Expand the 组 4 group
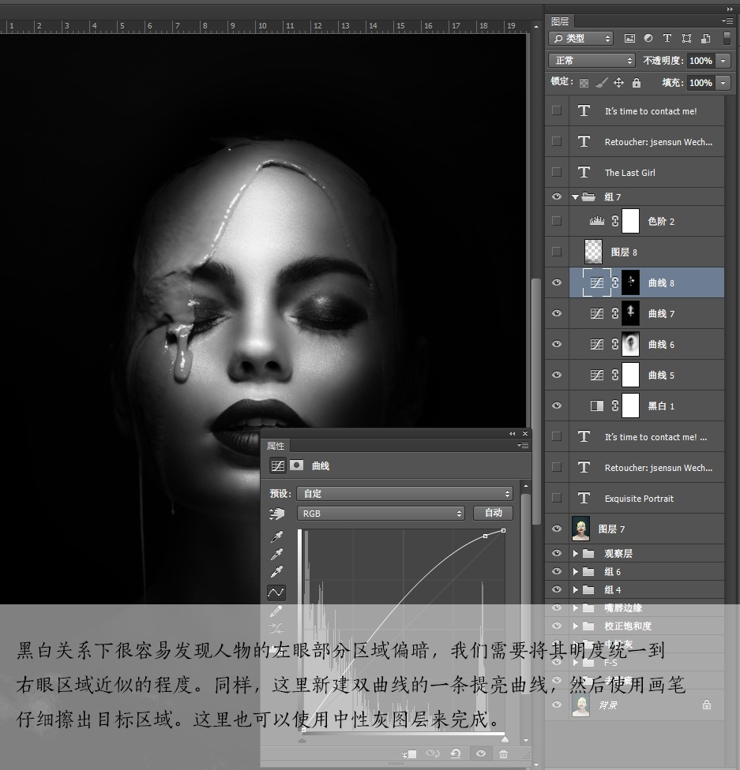The height and width of the screenshot is (770, 740). 575,590
